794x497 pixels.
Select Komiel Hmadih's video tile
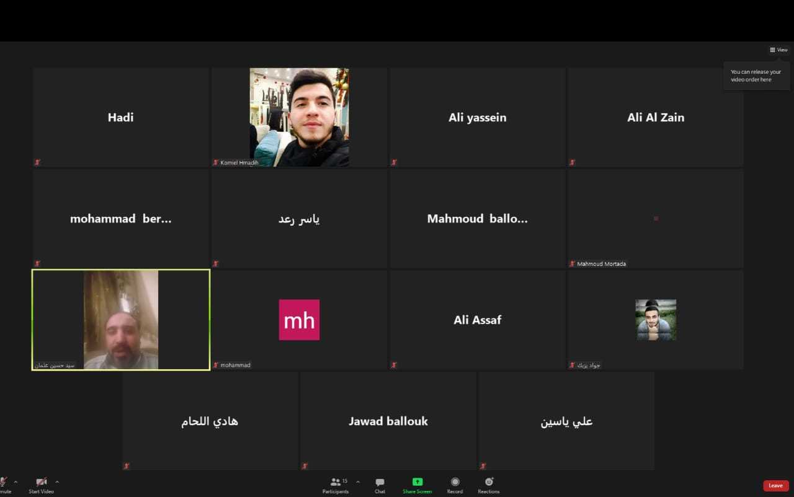[x=299, y=117]
